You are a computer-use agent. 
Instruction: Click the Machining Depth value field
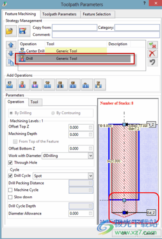tap(81, 134)
